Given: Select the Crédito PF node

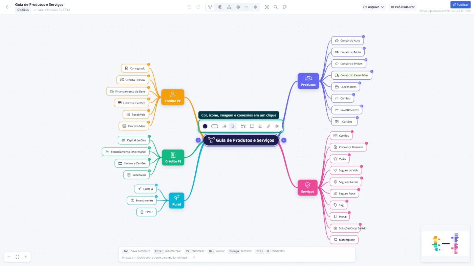Looking at the screenshot, I should click(x=173, y=97).
